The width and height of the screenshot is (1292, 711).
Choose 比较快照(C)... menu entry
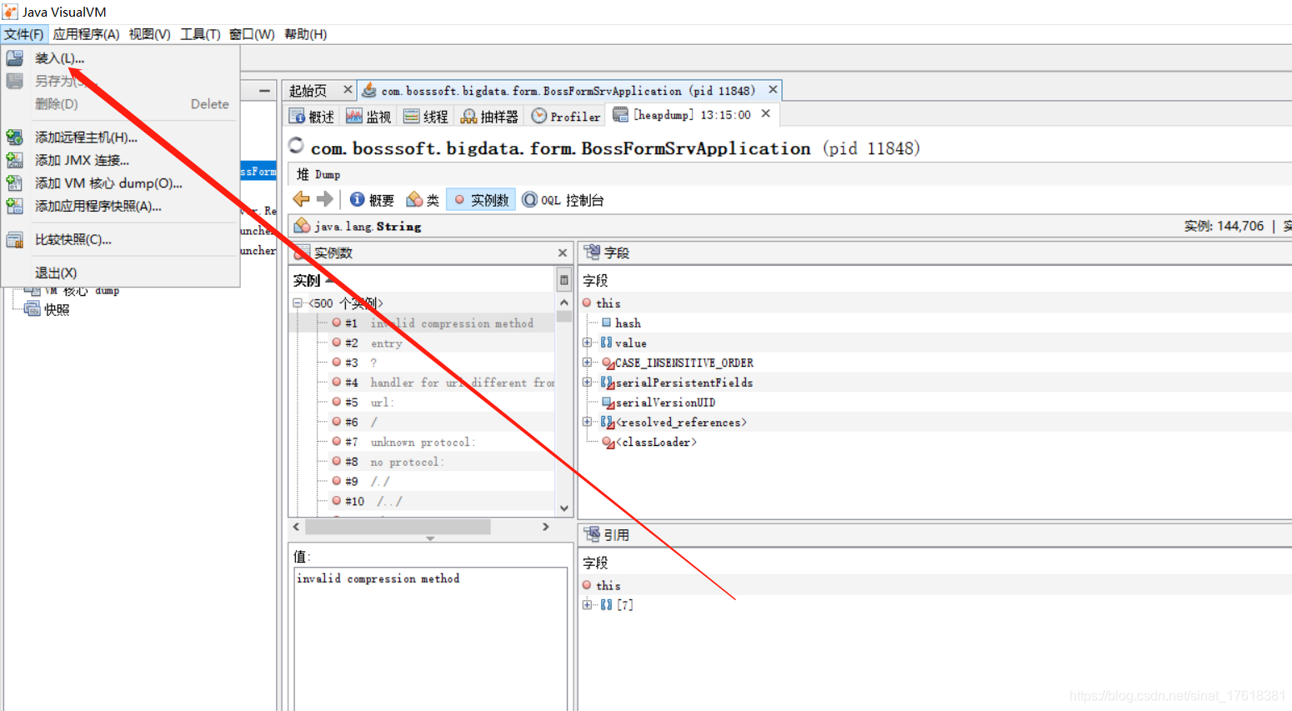pos(73,239)
